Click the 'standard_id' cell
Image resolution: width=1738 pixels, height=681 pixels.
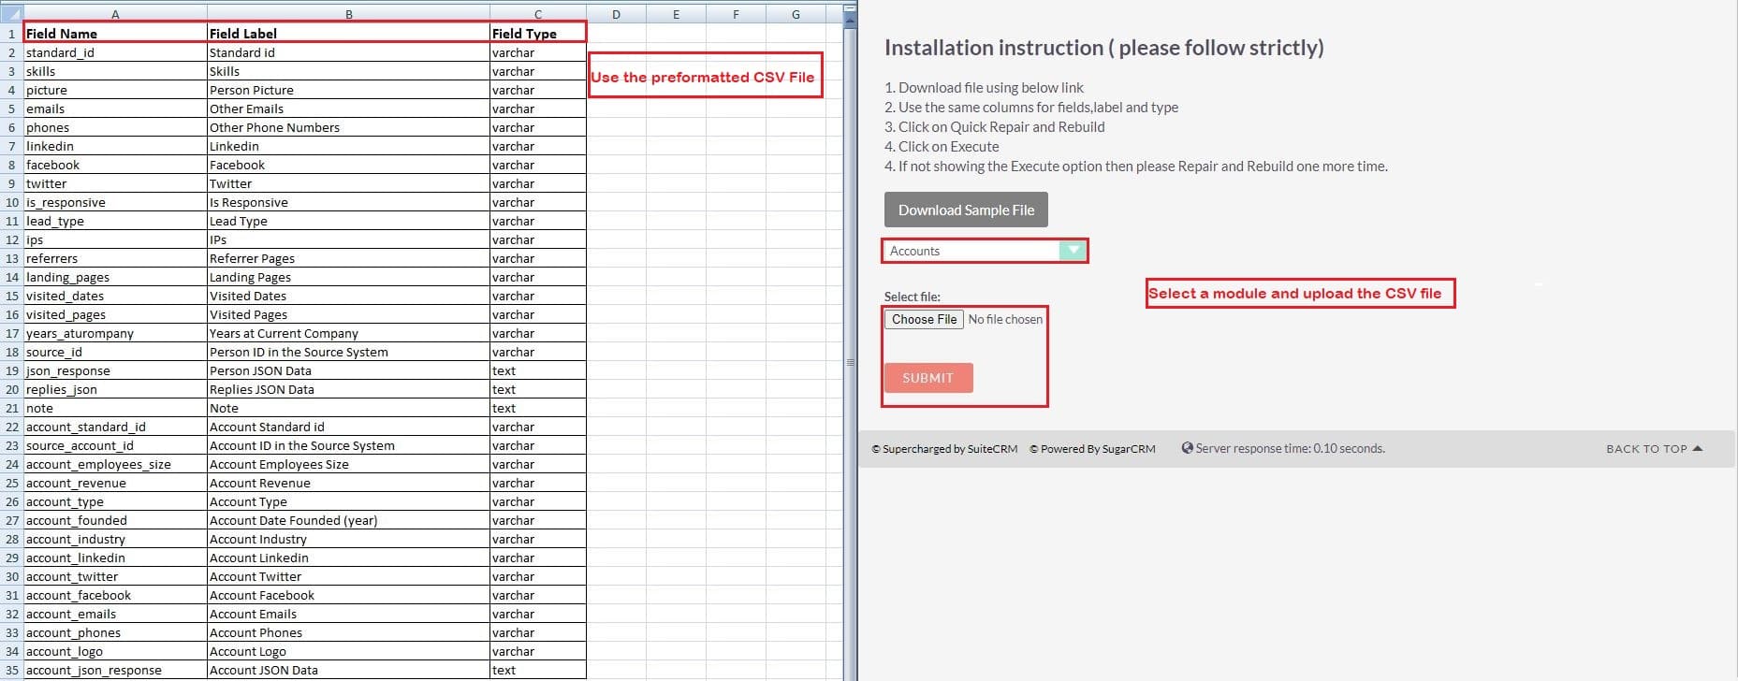pos(115,52)
